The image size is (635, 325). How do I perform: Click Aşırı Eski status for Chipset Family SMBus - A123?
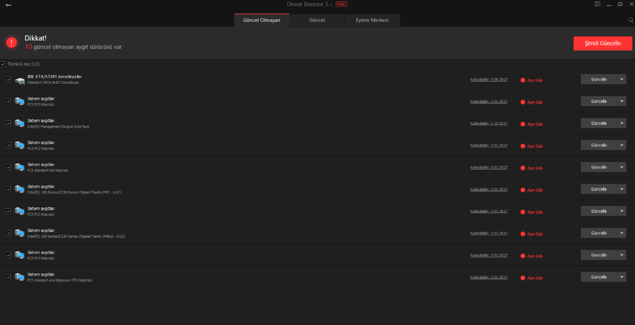[531, 234]
